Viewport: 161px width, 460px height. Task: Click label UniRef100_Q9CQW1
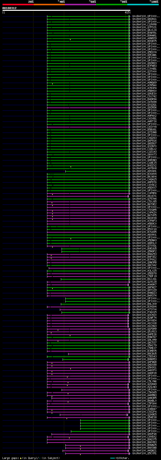[144, 55]
